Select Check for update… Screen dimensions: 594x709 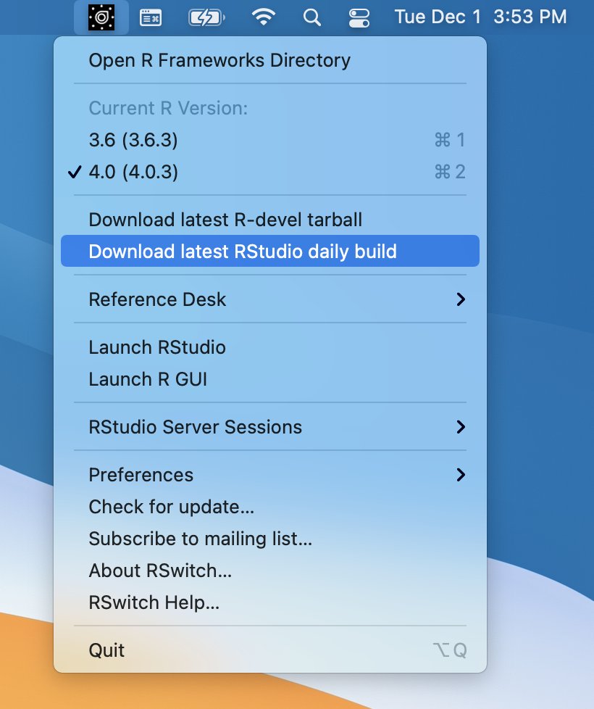tap(270, 507)
